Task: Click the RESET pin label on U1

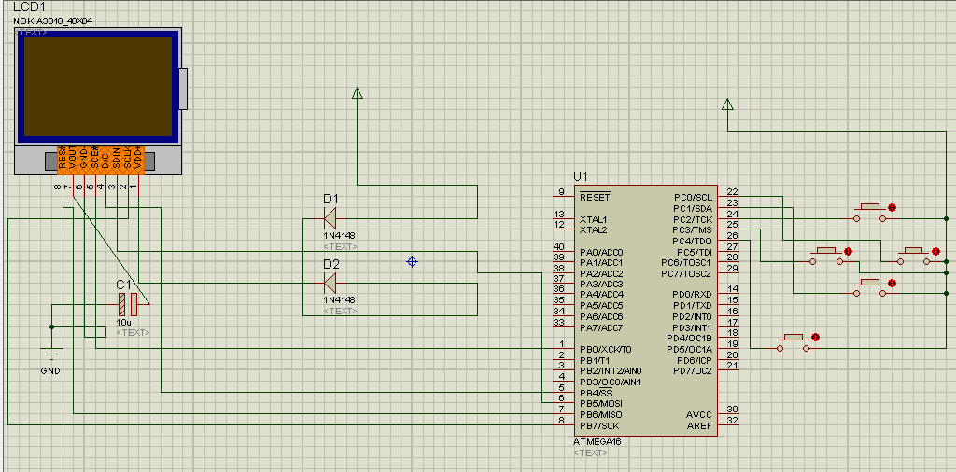Action: [595, 198]
